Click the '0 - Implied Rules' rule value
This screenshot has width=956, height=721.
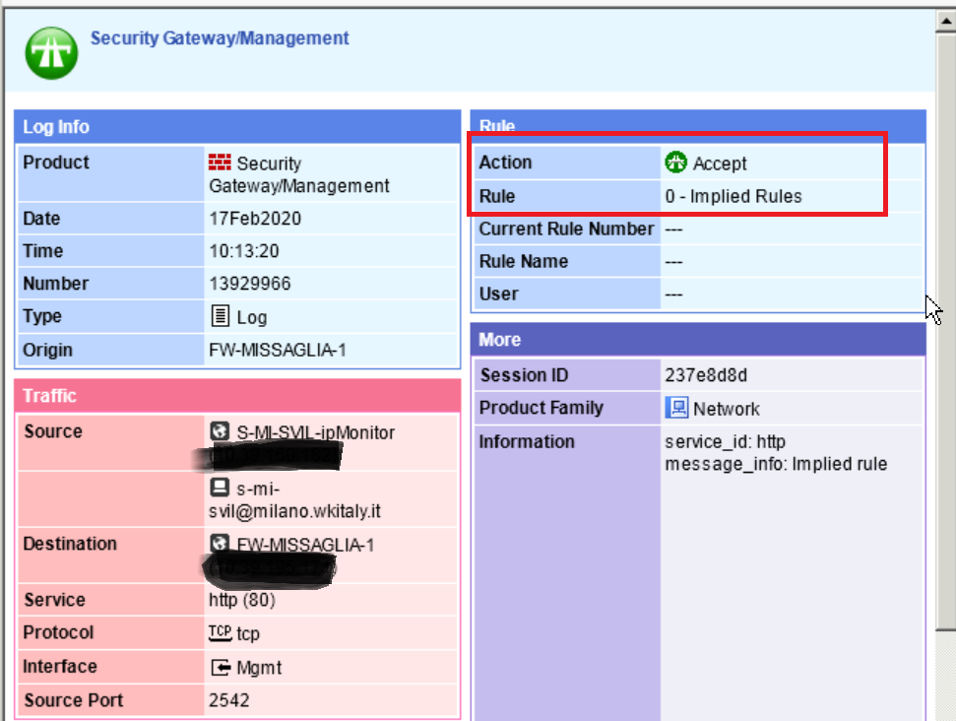pos(733,196)
